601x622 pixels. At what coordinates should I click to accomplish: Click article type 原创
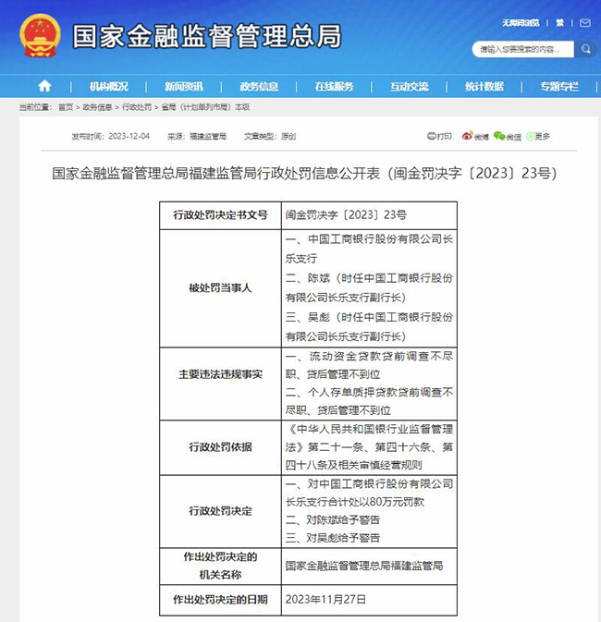point(288,136)
